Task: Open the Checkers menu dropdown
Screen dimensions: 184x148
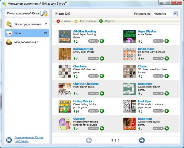Action: tap(94, 76)
